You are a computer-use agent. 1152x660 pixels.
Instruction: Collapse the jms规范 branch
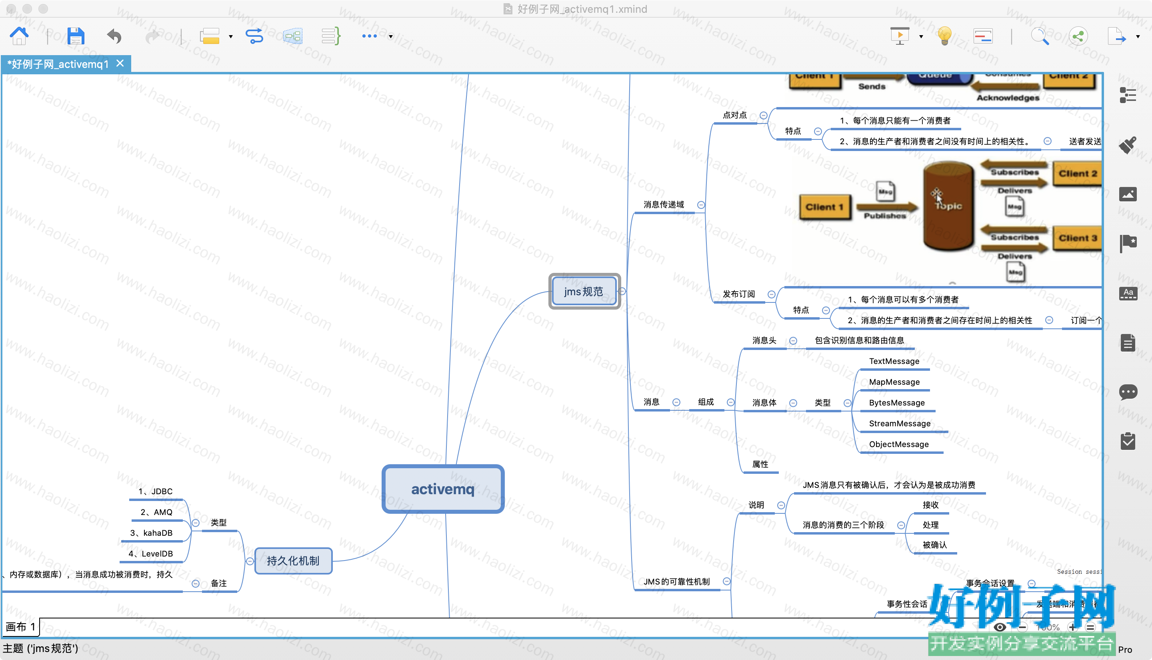click(622, 292)
